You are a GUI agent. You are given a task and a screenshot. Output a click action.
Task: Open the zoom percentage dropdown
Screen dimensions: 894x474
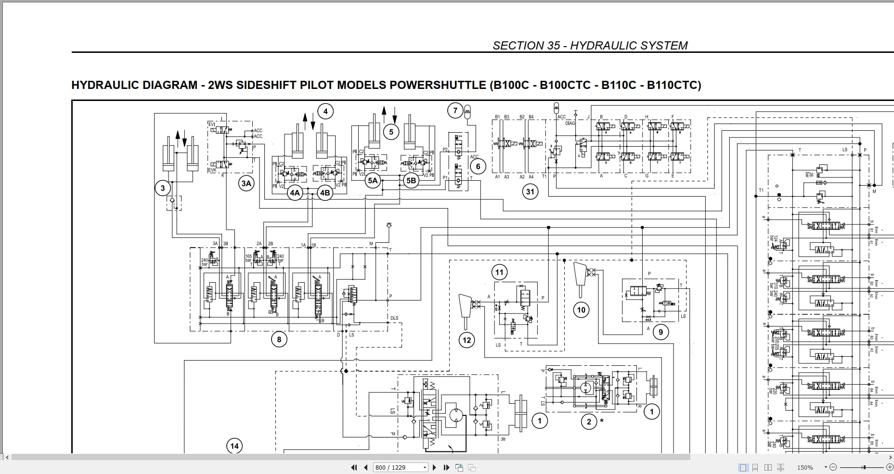tap(826, 467)
